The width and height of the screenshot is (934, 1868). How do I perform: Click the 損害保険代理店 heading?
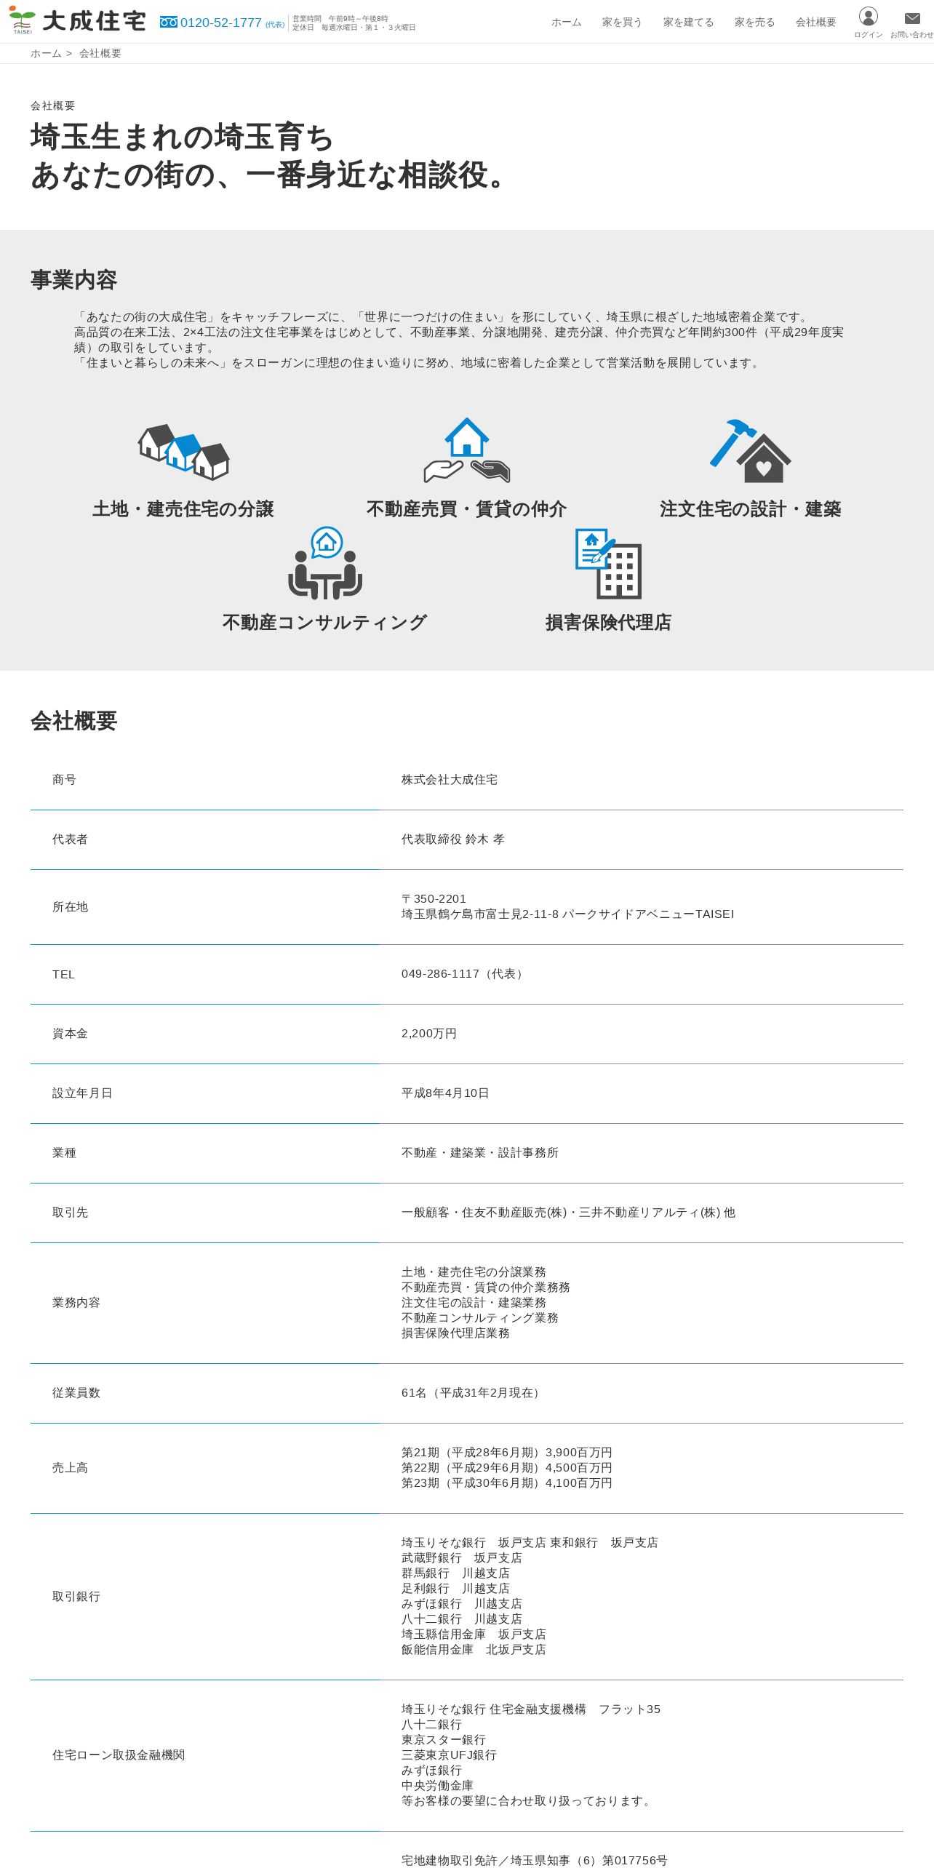point(608,623)
